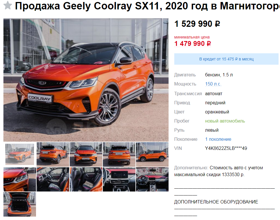Screen dimensions: 280x220
Task: Select the dashboard steering wheel thumbnail
Action: [x=152, y=179]
